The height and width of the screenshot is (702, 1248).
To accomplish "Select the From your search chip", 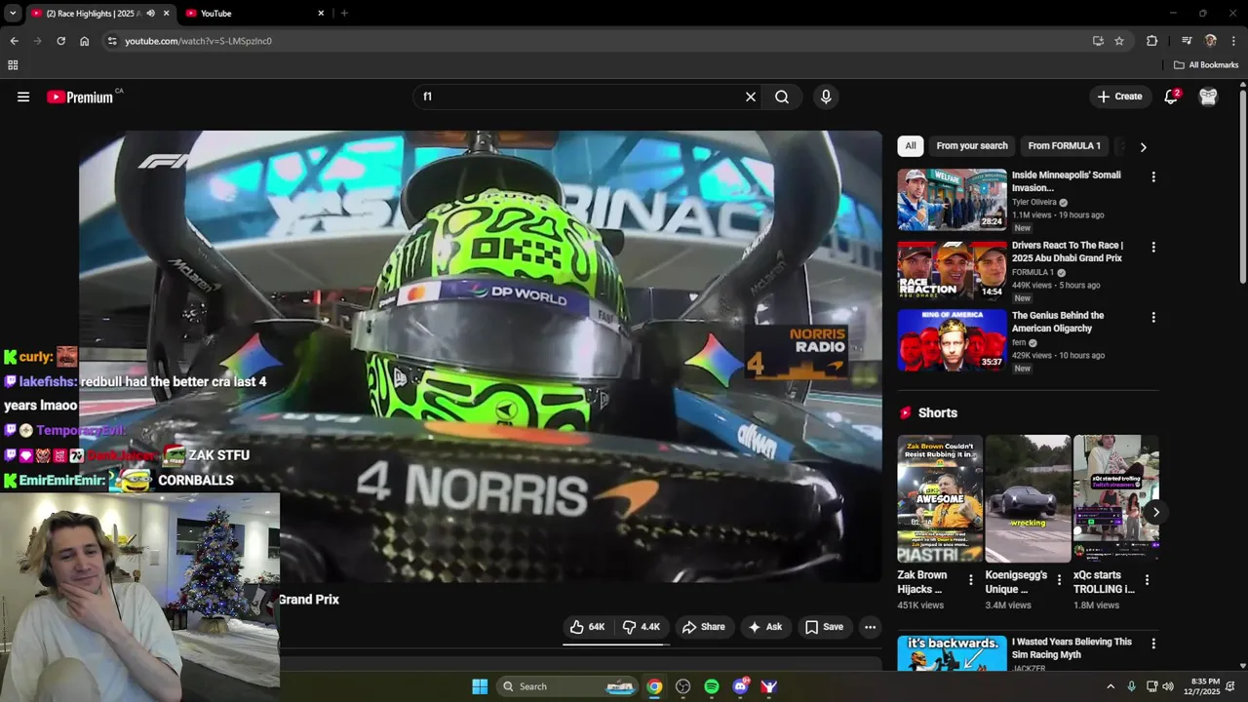I will (972, 146).
